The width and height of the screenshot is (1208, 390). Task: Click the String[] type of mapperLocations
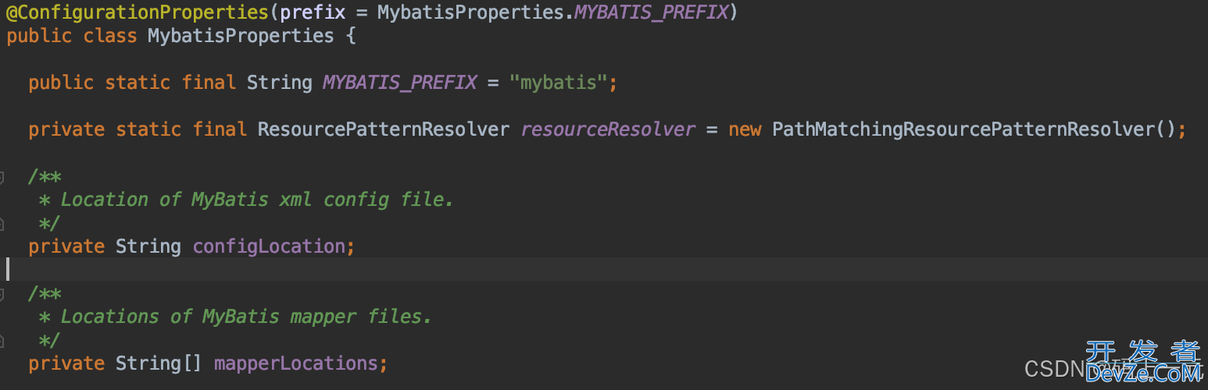159,363
